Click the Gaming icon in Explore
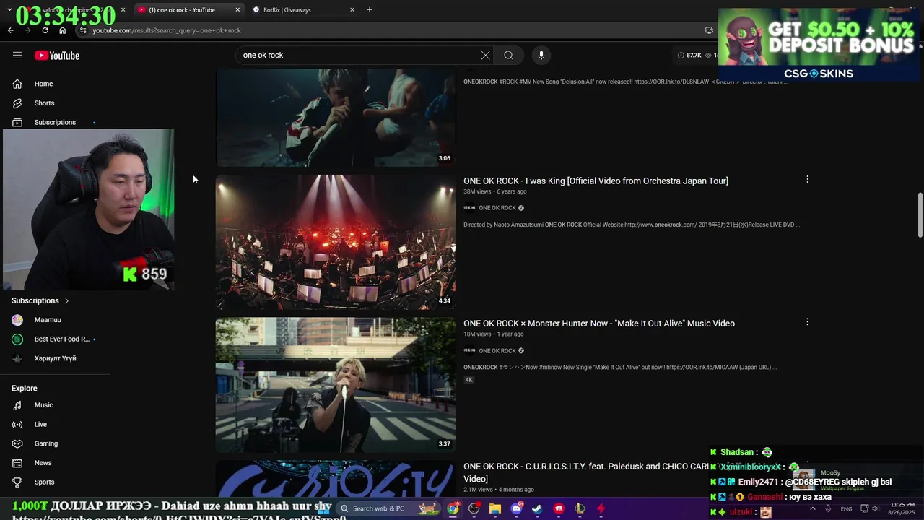This screenshot has width=924, height=520. pyautogui.click(x=17, y=443)
